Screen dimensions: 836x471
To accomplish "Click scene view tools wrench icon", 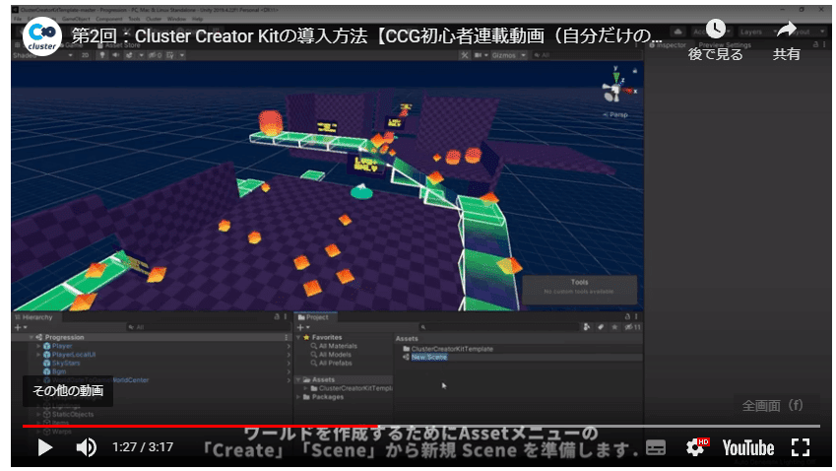I will pyautogui.click(x=465, y=55).
